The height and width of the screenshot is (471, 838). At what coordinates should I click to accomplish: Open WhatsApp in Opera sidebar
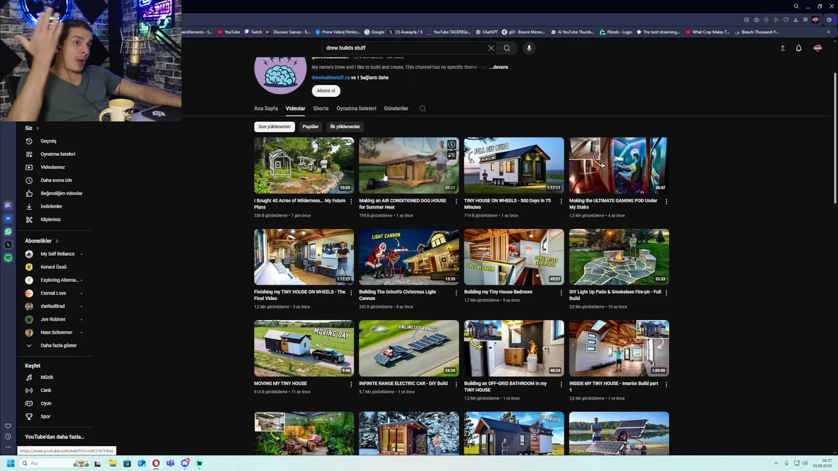(x=8, y=232)
